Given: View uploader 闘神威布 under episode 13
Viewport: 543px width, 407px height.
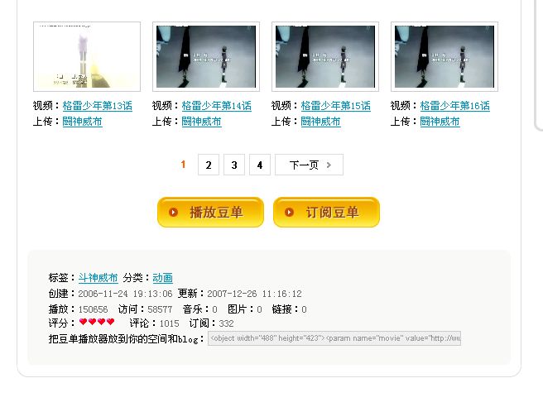Looking at the screenshot, I should [83, 122].
